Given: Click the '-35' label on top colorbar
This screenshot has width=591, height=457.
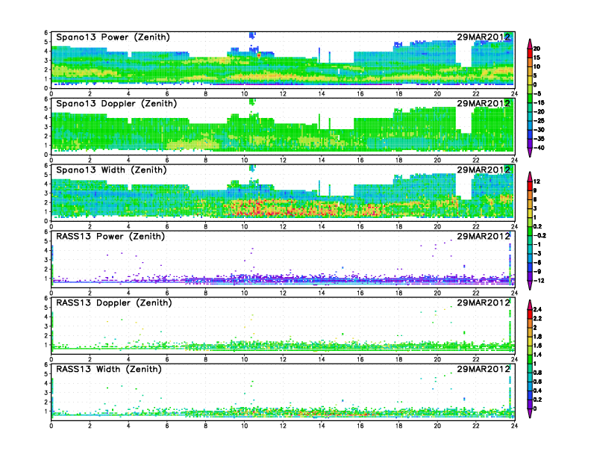Looking at the screenshot, I should pyautogui.click(x=539, y=139).
